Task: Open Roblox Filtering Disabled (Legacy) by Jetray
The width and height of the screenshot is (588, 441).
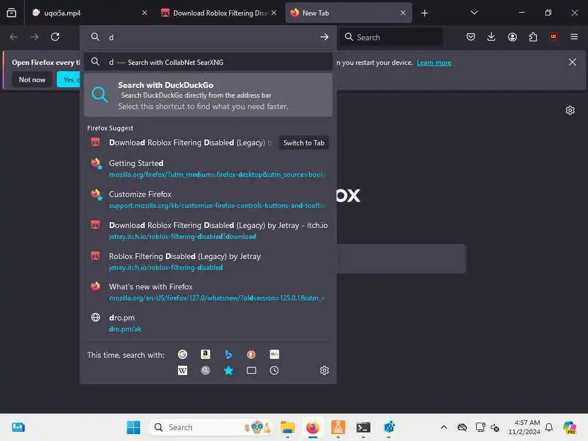Action: coord(208,261)
